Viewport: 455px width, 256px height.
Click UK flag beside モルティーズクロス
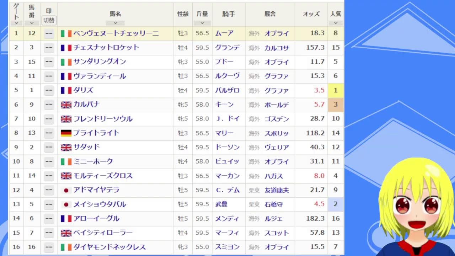(x=66, y=176)
